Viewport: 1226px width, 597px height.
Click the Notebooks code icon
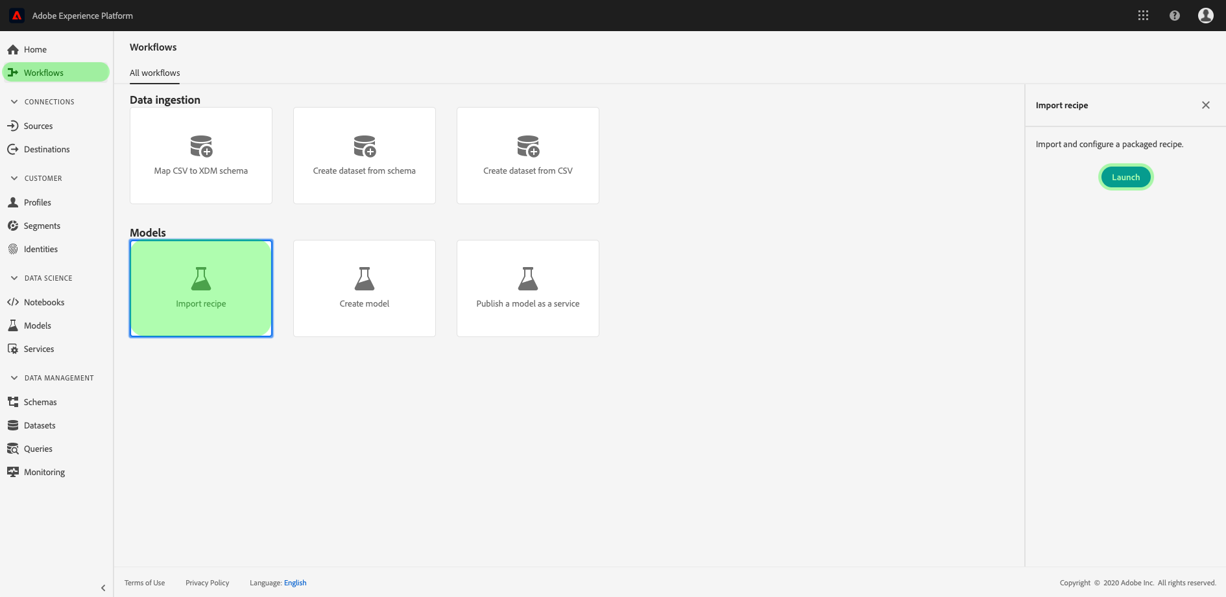[x=13, y=302]
